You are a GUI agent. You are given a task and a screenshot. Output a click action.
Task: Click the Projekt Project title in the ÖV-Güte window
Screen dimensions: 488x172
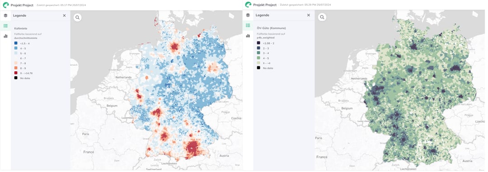pyautogui.click(x=264, y=5)
